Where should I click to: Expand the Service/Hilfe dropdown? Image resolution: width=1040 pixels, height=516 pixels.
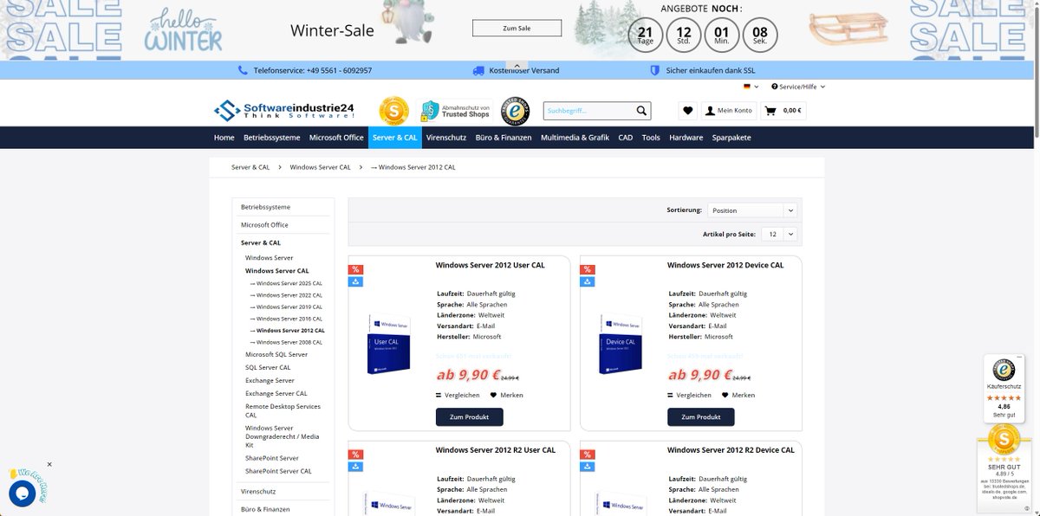point(799,87)
